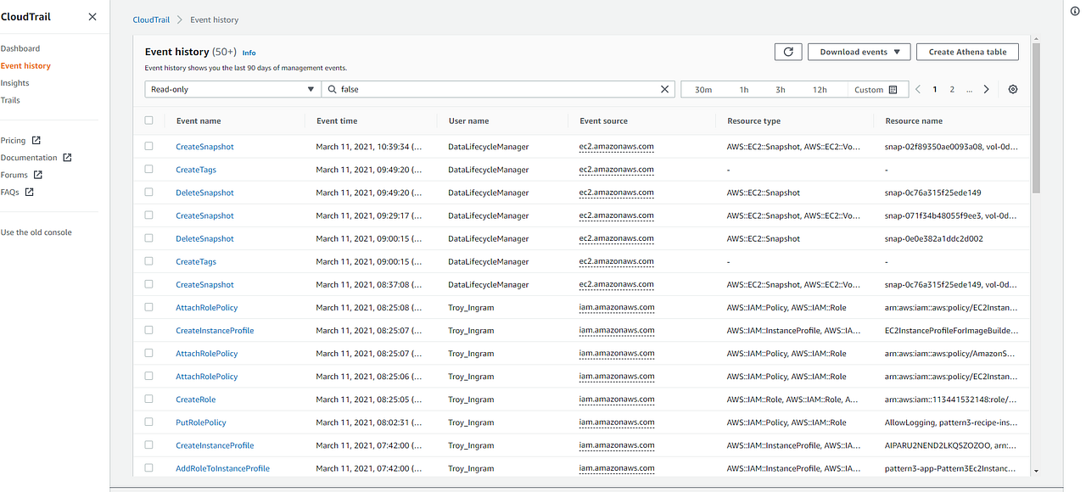
Task: Click the vertical scrollbar thumb
Action: [x=1036, y=119]
